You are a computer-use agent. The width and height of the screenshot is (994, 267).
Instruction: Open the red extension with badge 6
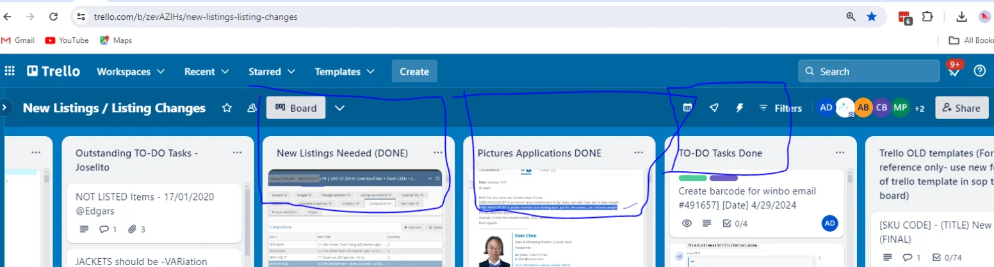tap(904, 18)
